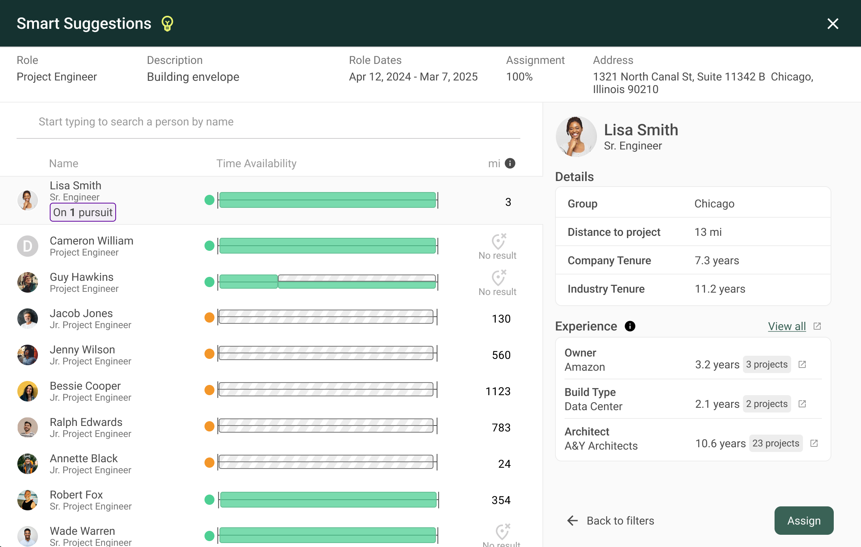
Task: Select the Cameron William name text
Action: (92, 241)
